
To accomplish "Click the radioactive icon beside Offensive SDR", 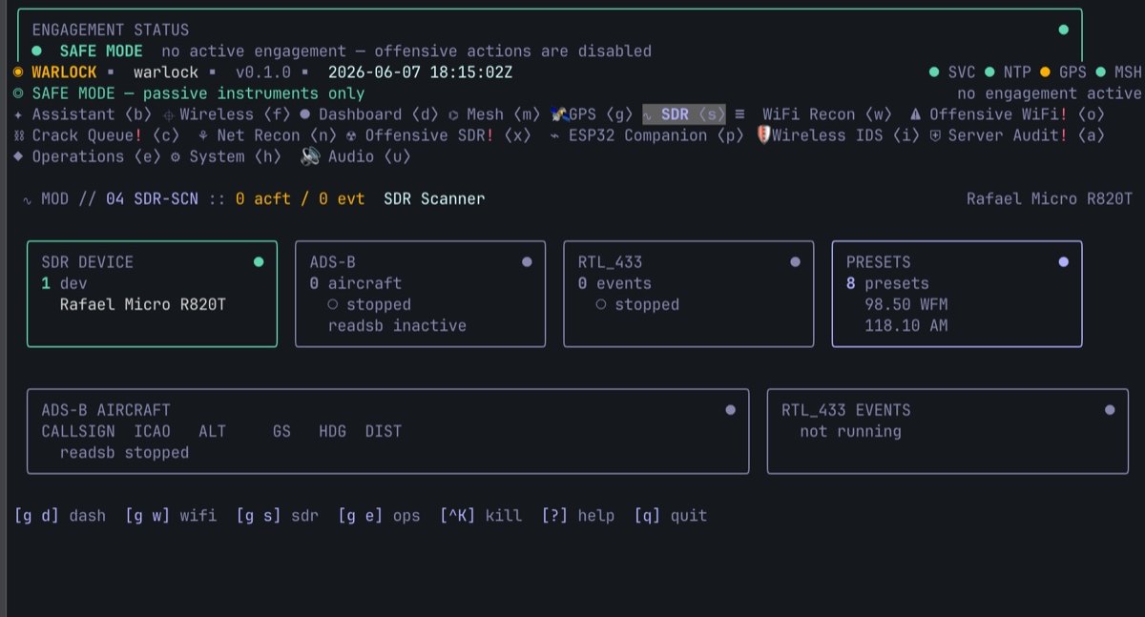I will pyautogui.click(x=351, y=135).
